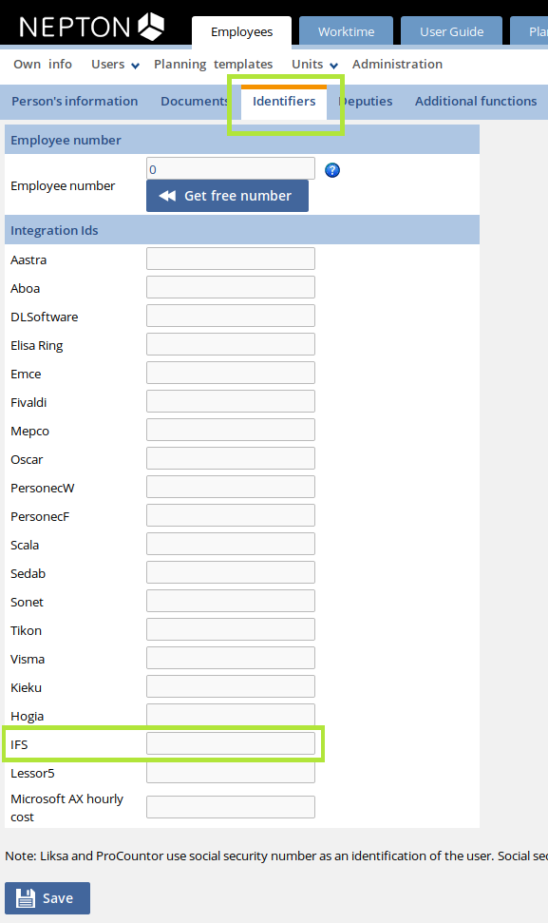View the Additional functions tab

pyautogui.click(x=475, y=101)
